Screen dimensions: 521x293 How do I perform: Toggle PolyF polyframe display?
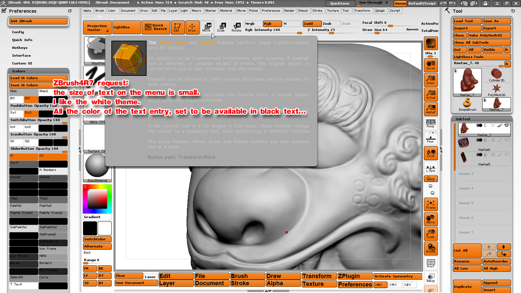tap(431, 263)
